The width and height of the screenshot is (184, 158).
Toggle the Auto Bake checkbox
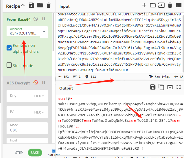pyautogui.click(x=54, y=151)
